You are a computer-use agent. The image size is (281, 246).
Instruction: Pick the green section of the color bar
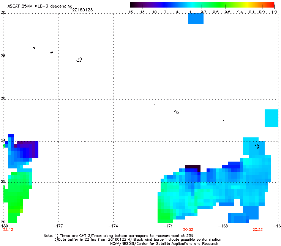[219, 5]
